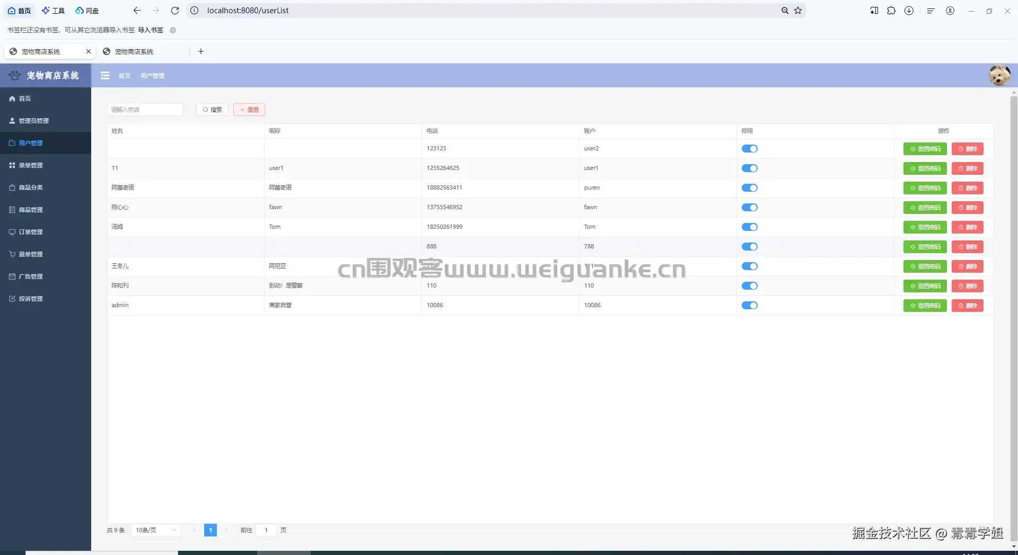Viewport: 1018px width, 555px height.
Task: Open 首页 in the sidebar
Action: tap(46, 99)
